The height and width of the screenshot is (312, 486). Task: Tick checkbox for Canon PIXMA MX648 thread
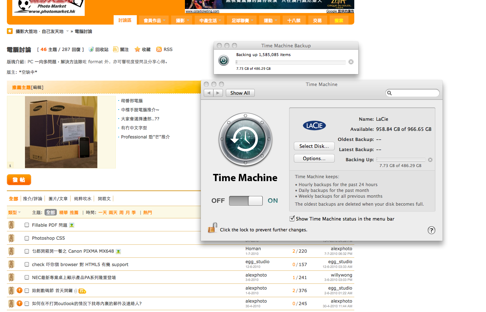point(27,251)
